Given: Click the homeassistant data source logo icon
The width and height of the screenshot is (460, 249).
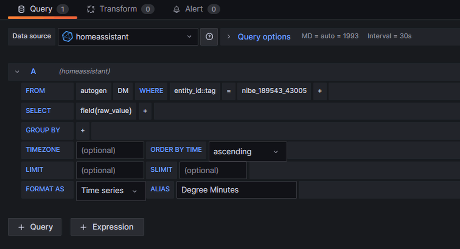Looking at the screenshot, I should click(67, 37).
